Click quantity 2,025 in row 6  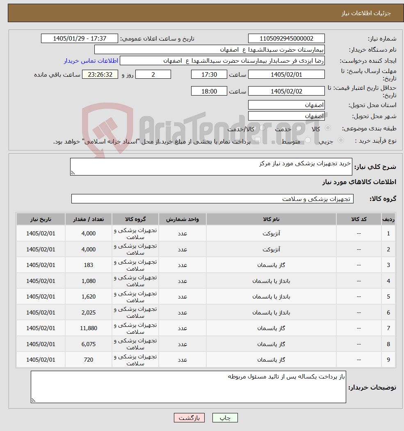[x=89, y=312]
